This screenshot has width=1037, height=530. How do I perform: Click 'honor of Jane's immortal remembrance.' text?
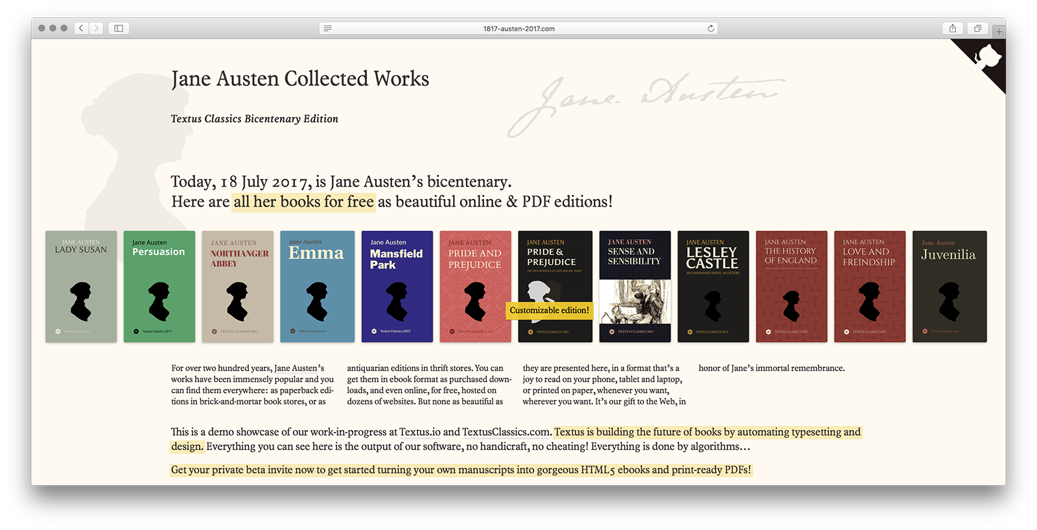click(772, 368)
